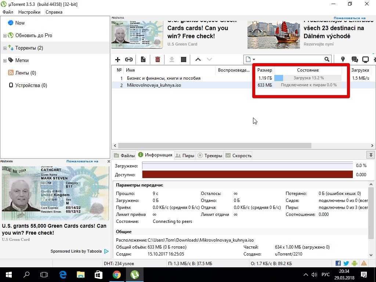376x282 pixels.
Task: Click the remote monitor icon in toolbar
Action: [365, 59]
